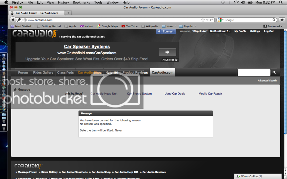Expand the News bookmarks folder
287x179 pixels.
click(x=169, y=26)
